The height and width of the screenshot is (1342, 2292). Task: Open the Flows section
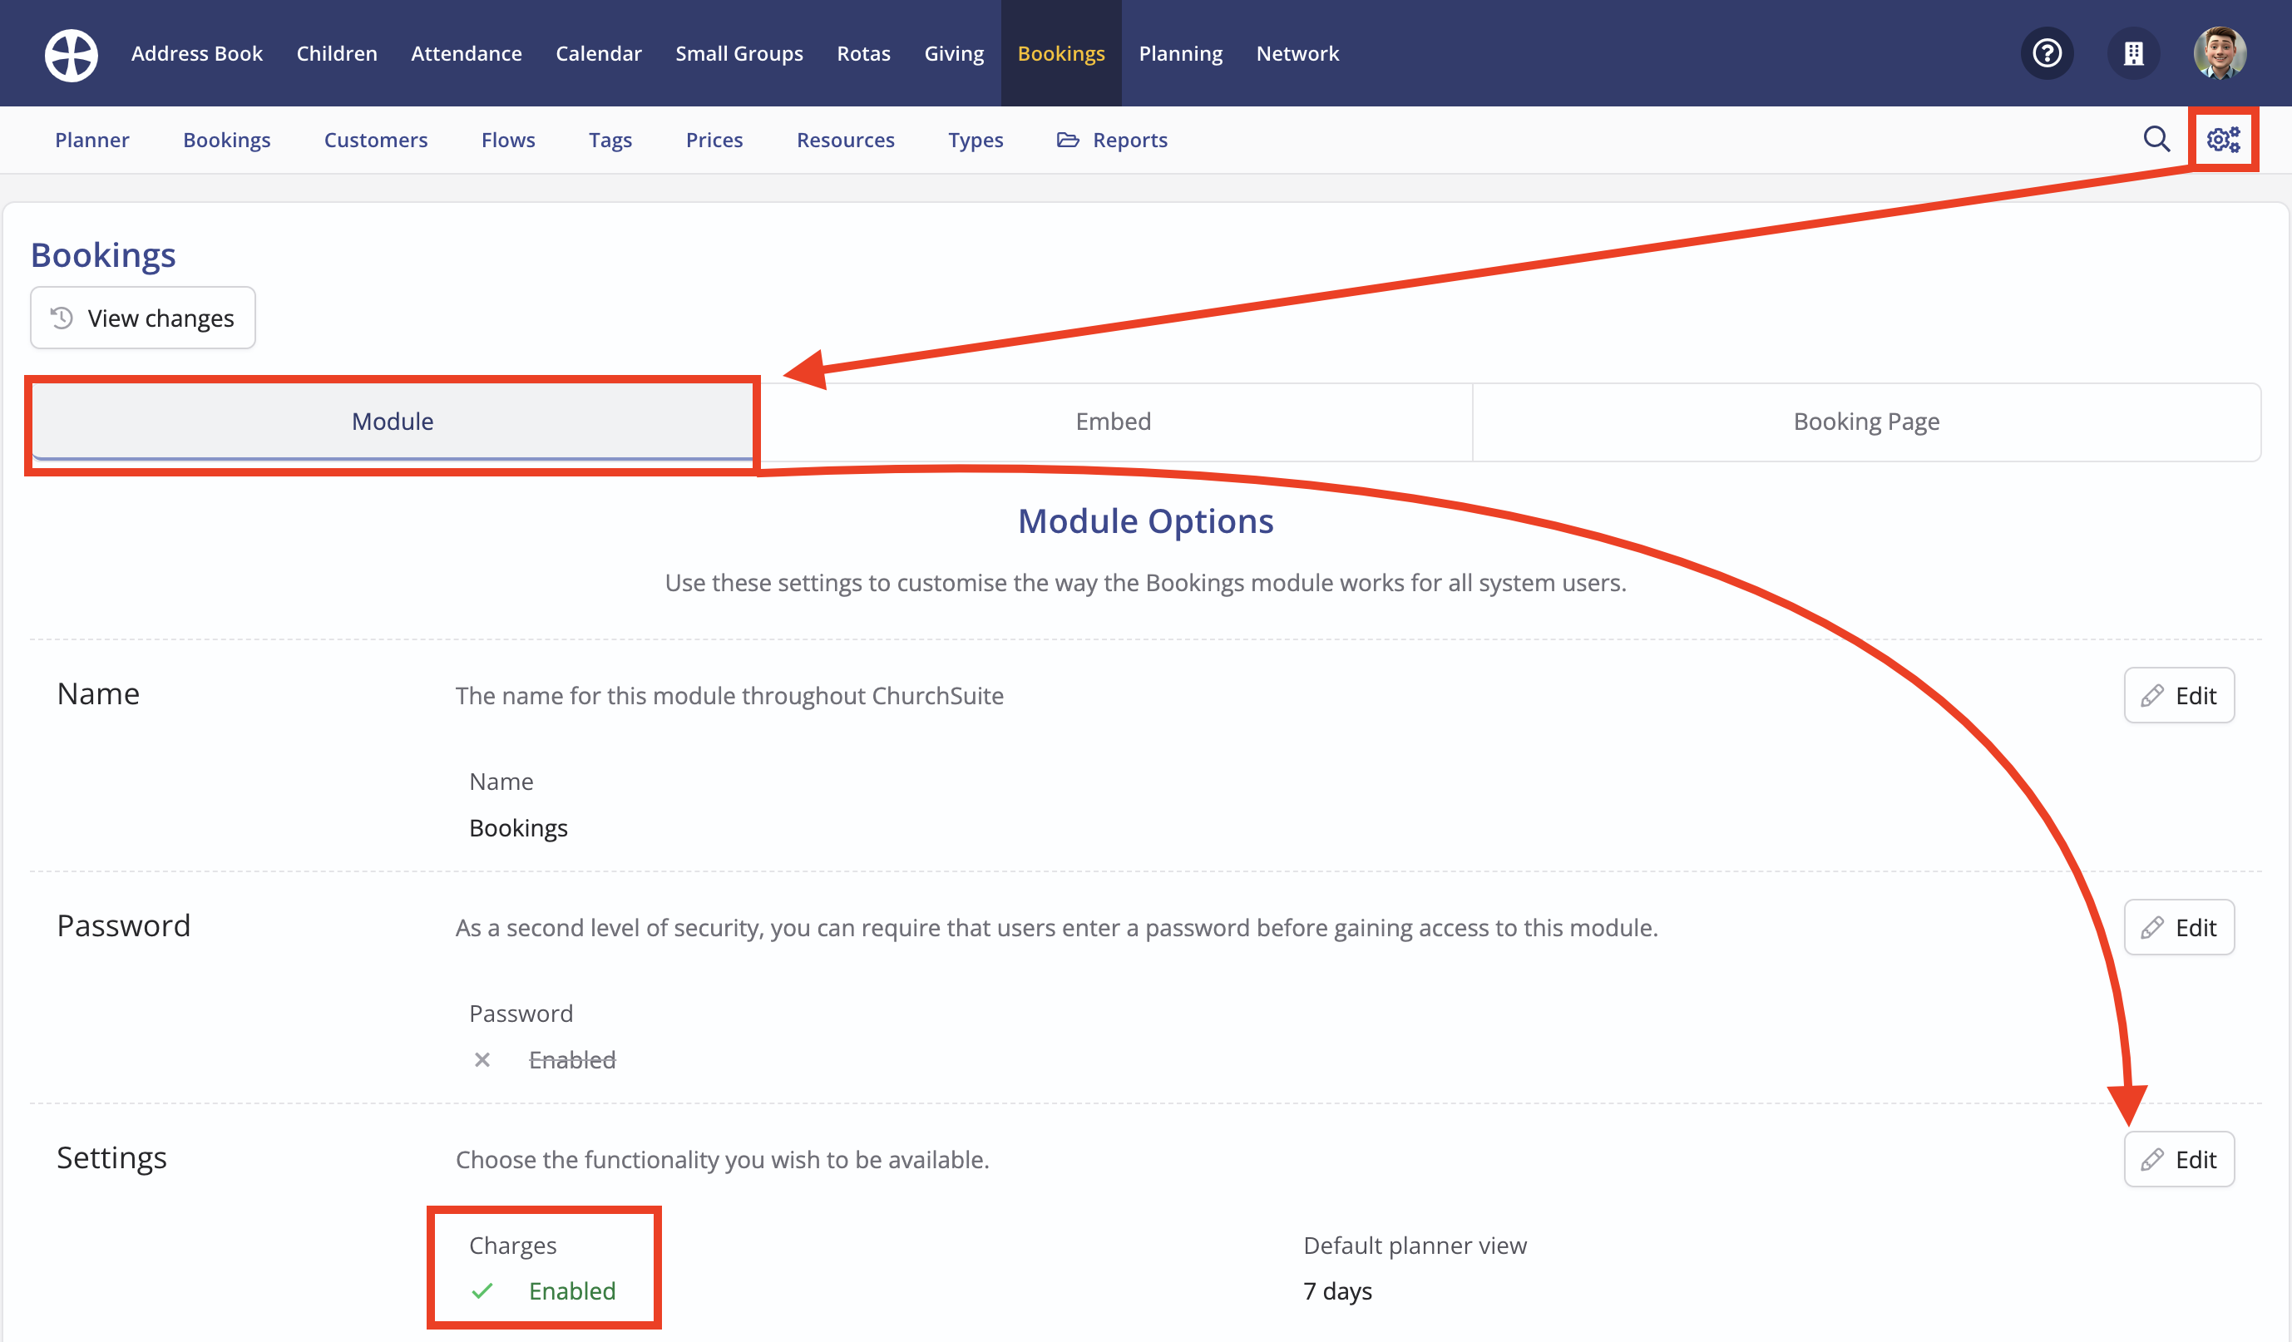[x=507, y=140]
